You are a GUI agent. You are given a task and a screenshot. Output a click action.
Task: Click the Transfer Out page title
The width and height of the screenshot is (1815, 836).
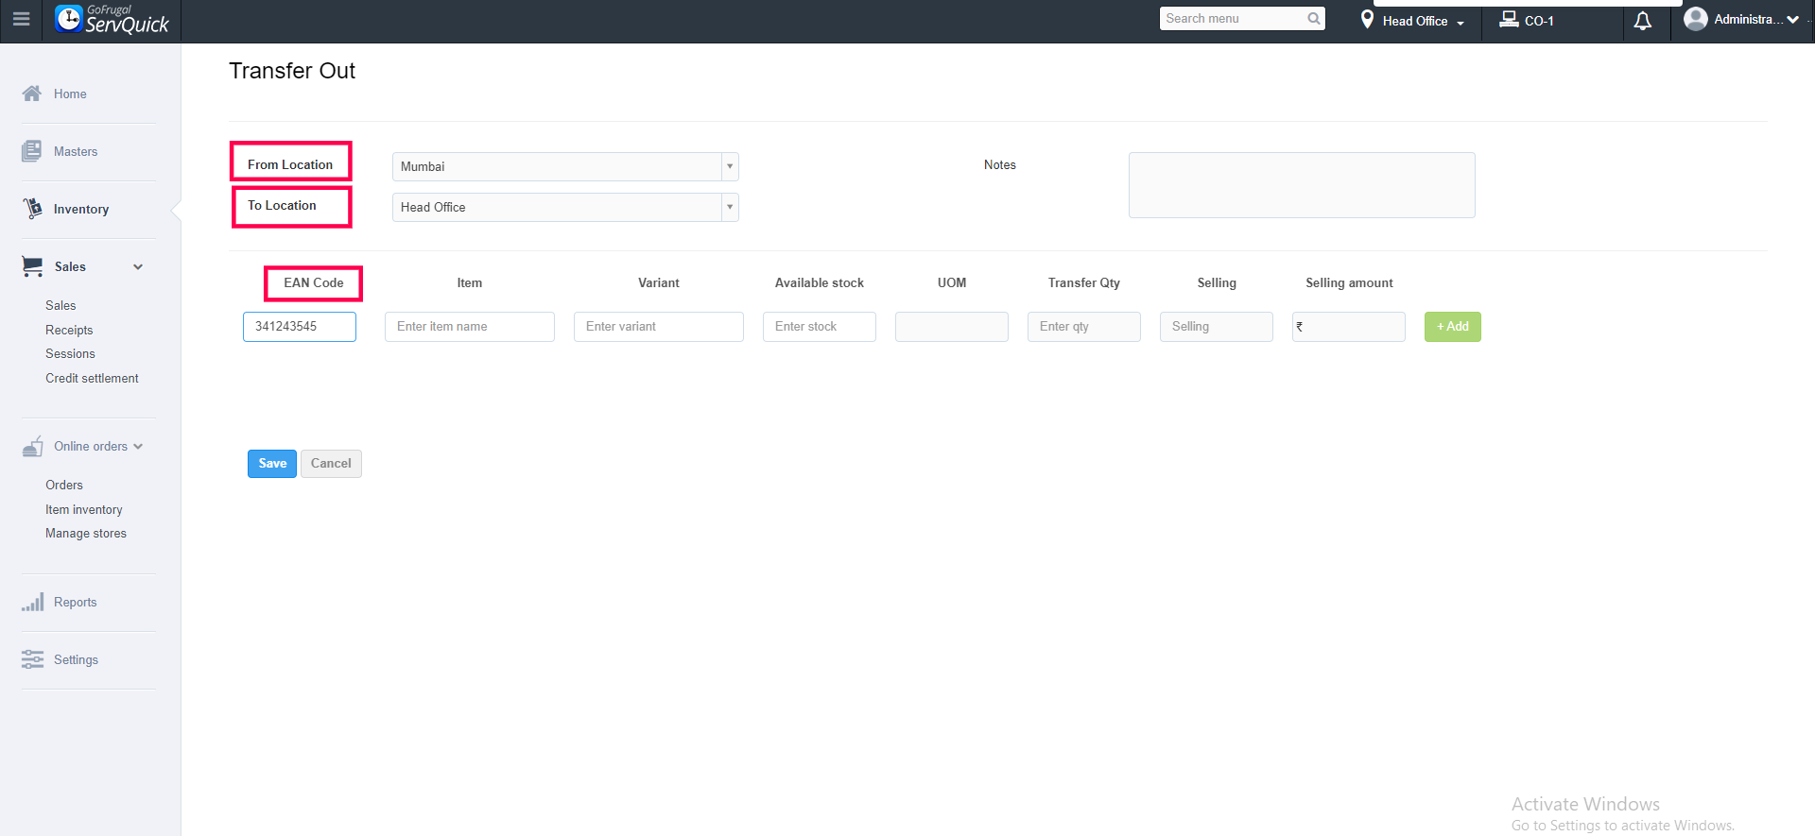(292, 71)
